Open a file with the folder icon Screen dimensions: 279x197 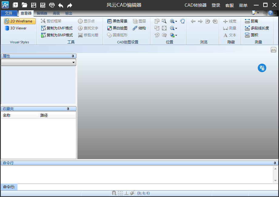coord(24,5)
